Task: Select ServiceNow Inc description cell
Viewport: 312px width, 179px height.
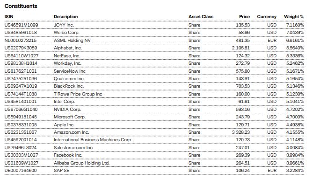Action: (70, 71)
